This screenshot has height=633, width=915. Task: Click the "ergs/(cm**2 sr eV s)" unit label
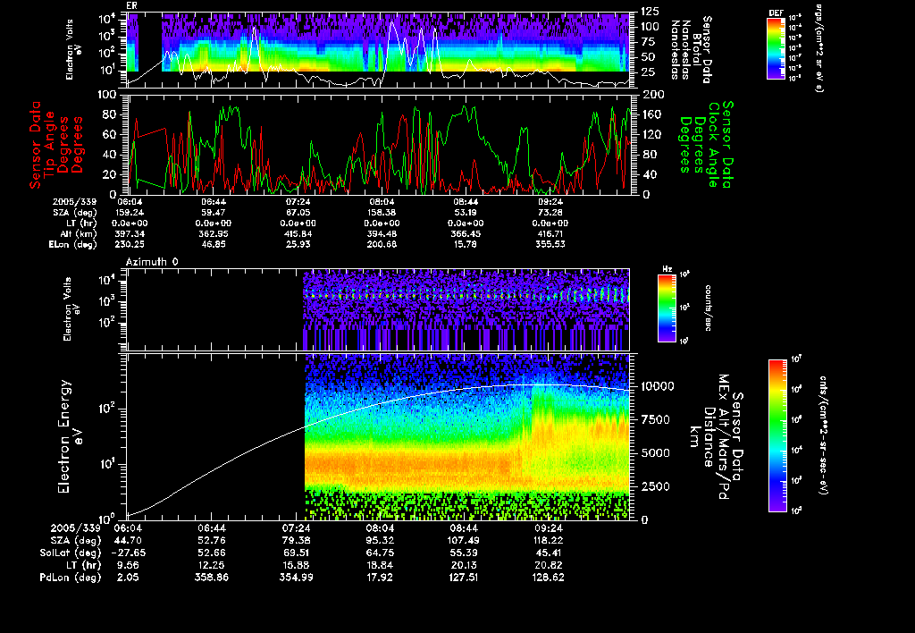(x=818, y=47)
